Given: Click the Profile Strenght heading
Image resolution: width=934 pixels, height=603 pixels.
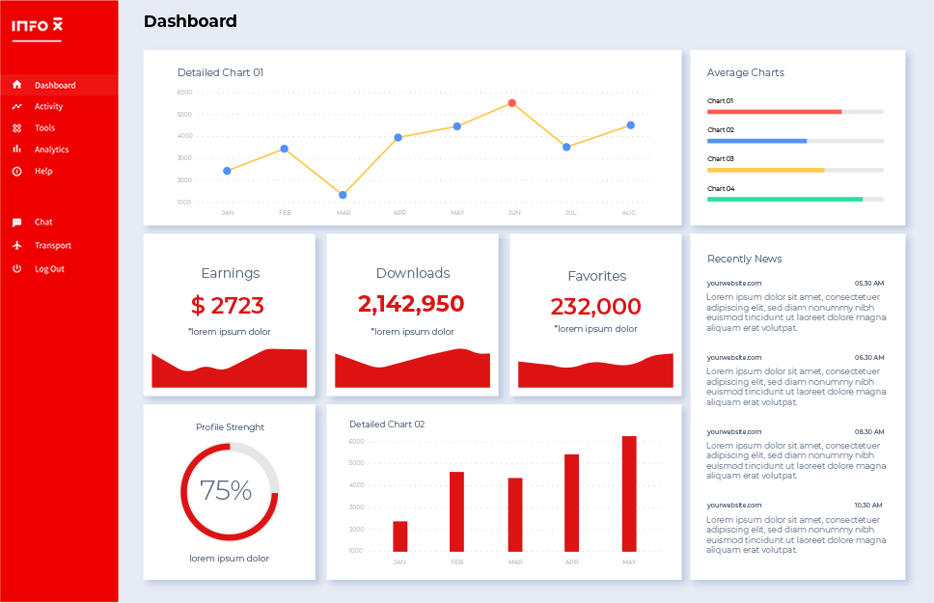Looking at the screenshot, I should pos(230,427).
